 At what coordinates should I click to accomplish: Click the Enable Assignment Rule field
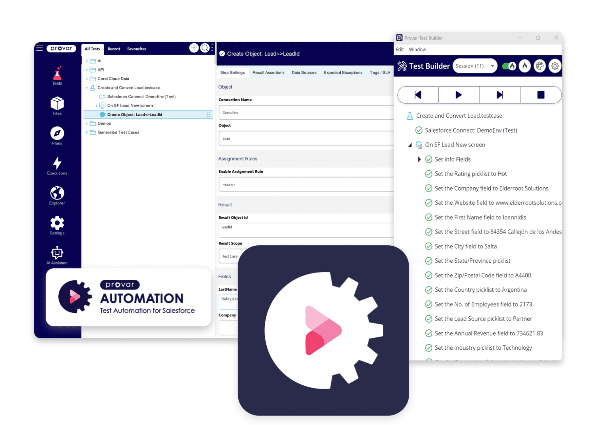click(x=306, y=184)
